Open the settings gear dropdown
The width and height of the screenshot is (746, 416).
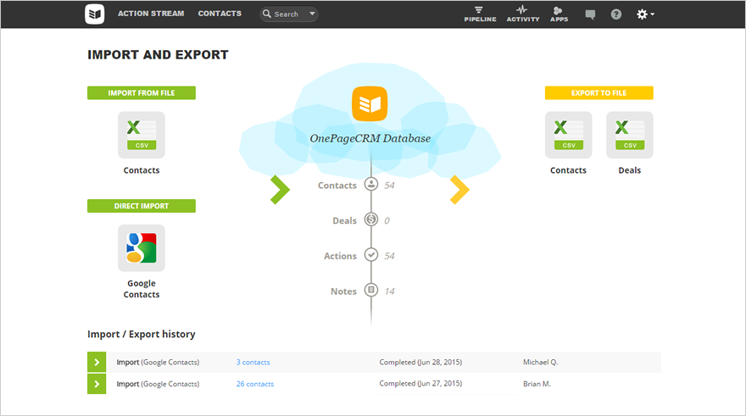coord(645,14)
